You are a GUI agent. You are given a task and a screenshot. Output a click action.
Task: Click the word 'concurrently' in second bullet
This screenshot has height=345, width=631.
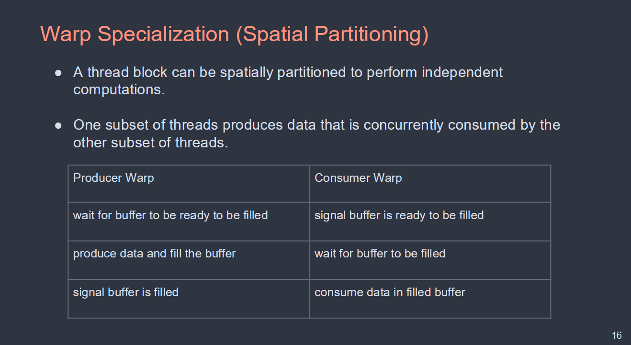(x=404, y=125)
